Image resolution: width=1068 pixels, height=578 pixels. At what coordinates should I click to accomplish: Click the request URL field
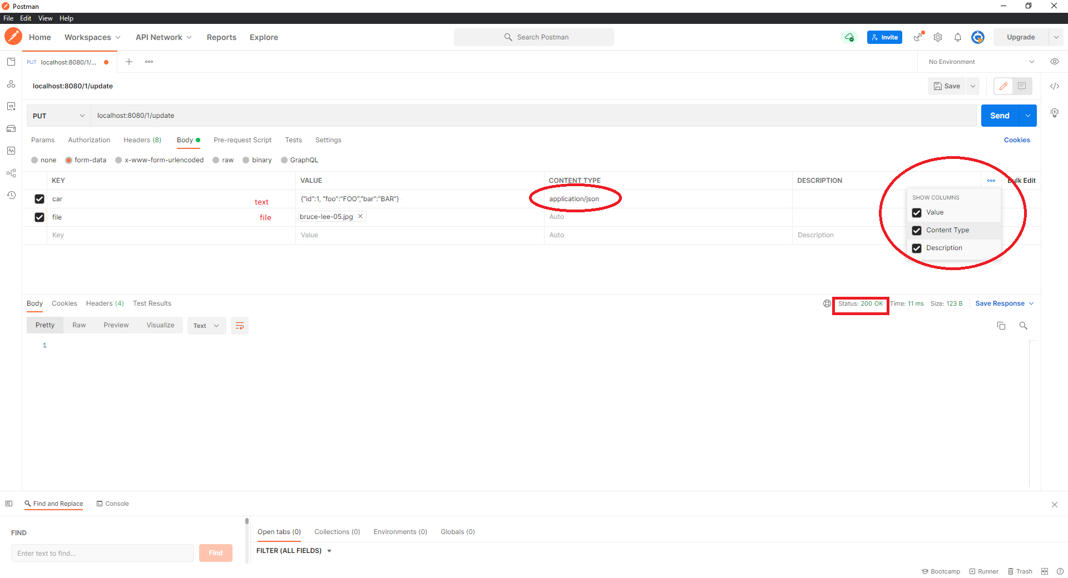coord(534,116)
